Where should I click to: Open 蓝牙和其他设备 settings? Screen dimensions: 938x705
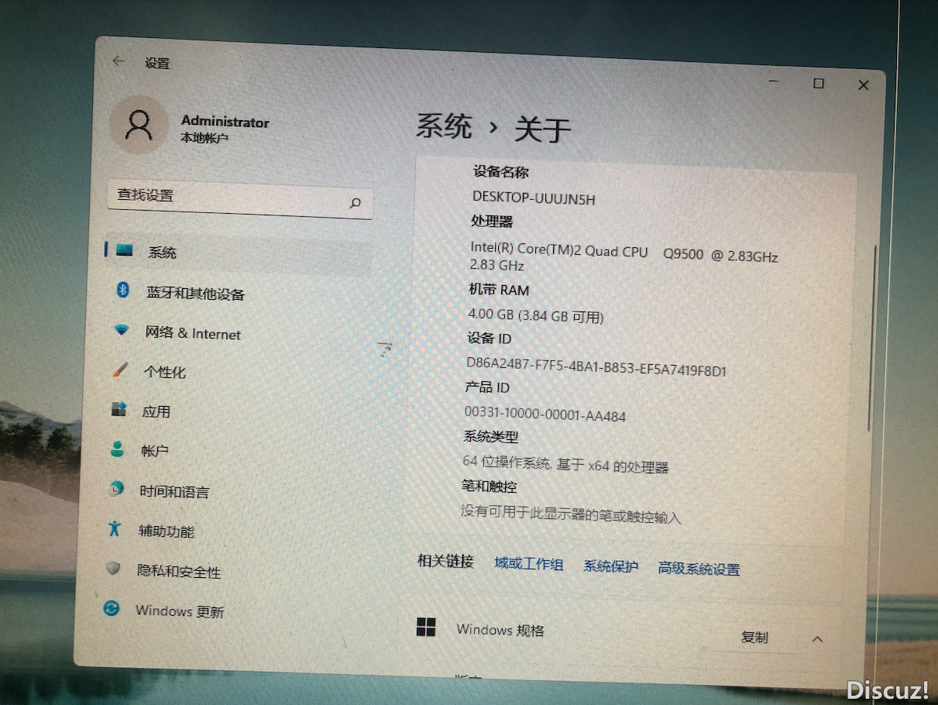point(195,294)
